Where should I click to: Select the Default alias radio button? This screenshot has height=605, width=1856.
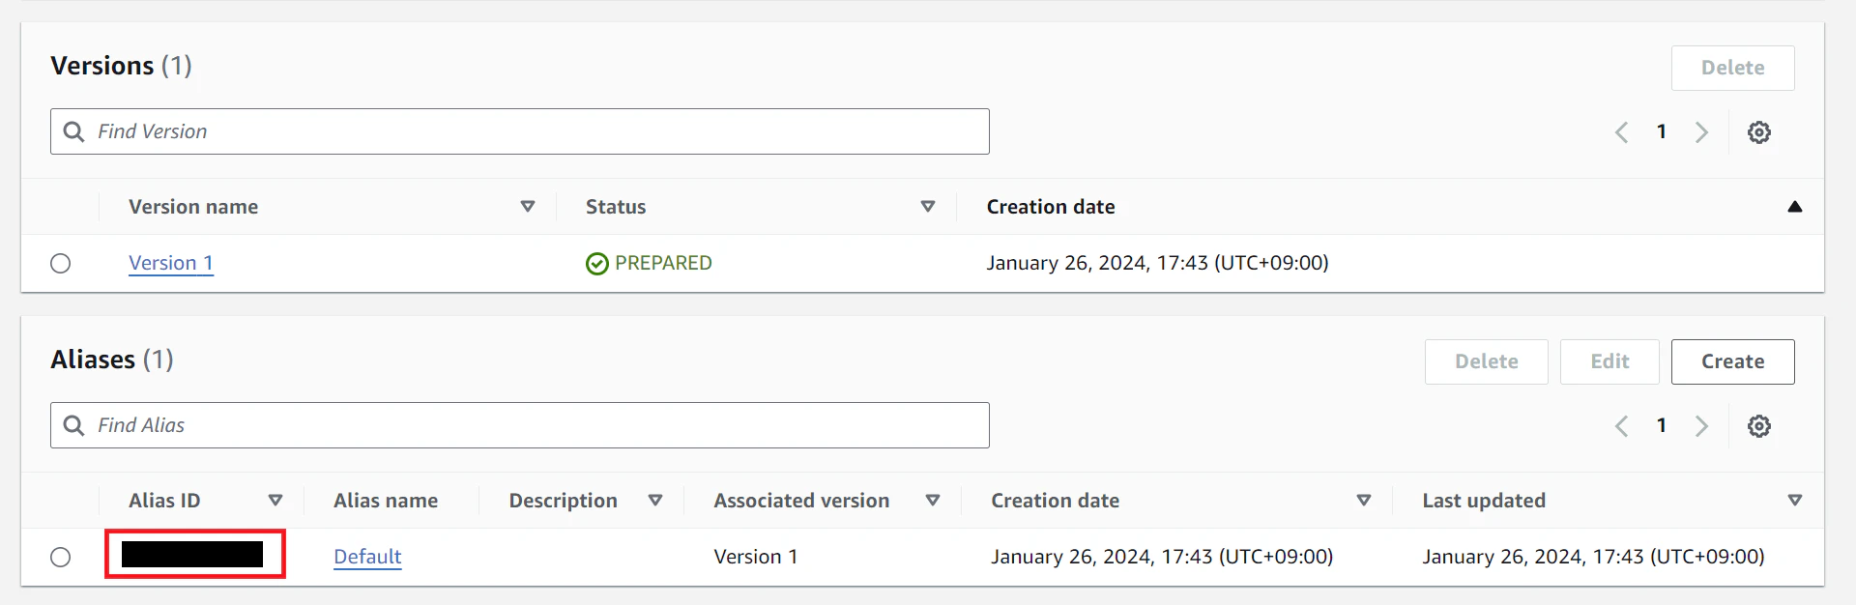click(x=61, y=558)
